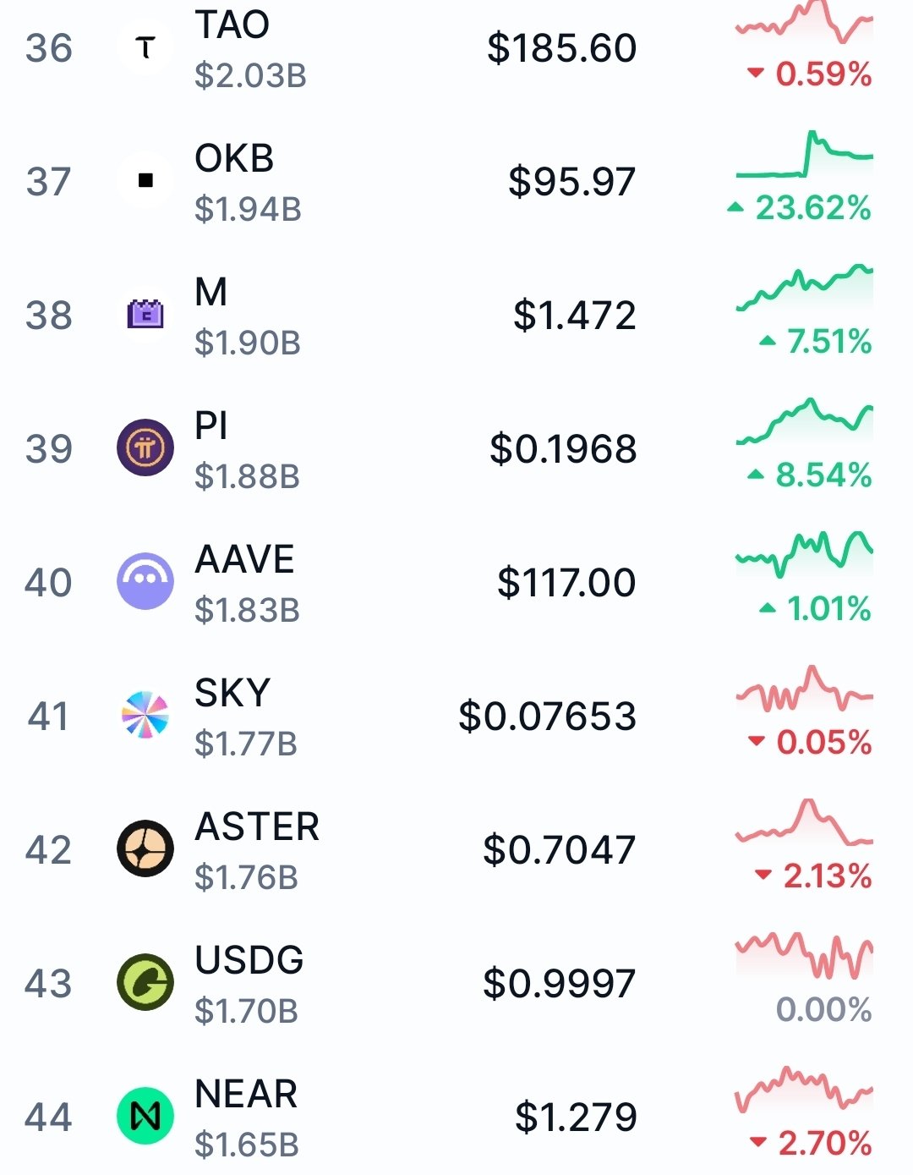The image size is (913, 1175).
Task: Tap the OKB black square logo
Action: 145,180
